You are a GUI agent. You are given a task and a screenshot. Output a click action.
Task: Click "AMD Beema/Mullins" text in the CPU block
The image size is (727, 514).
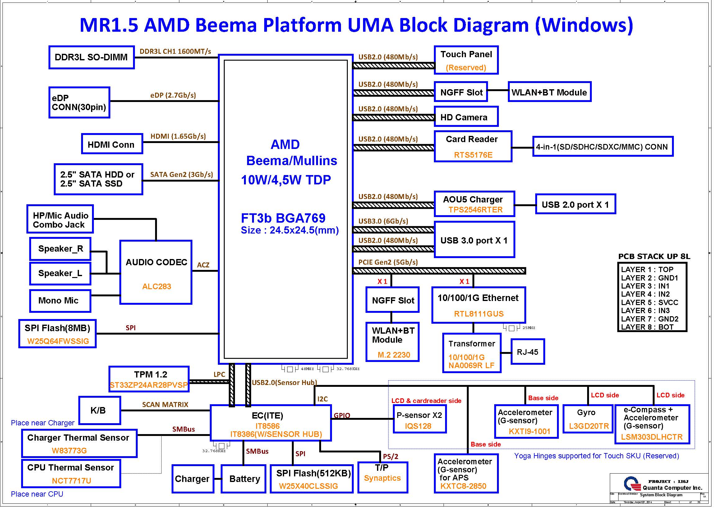coord(291,153)
